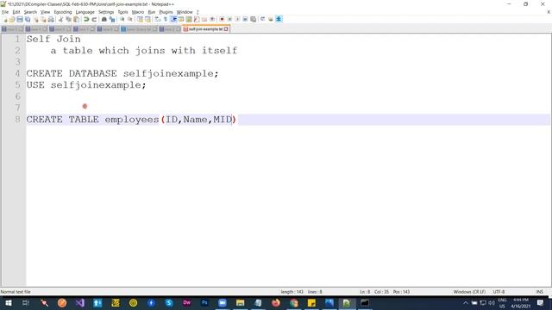Click line number 8 in the margin
Screen dimensions: 552x310
[x=17, y=120]
